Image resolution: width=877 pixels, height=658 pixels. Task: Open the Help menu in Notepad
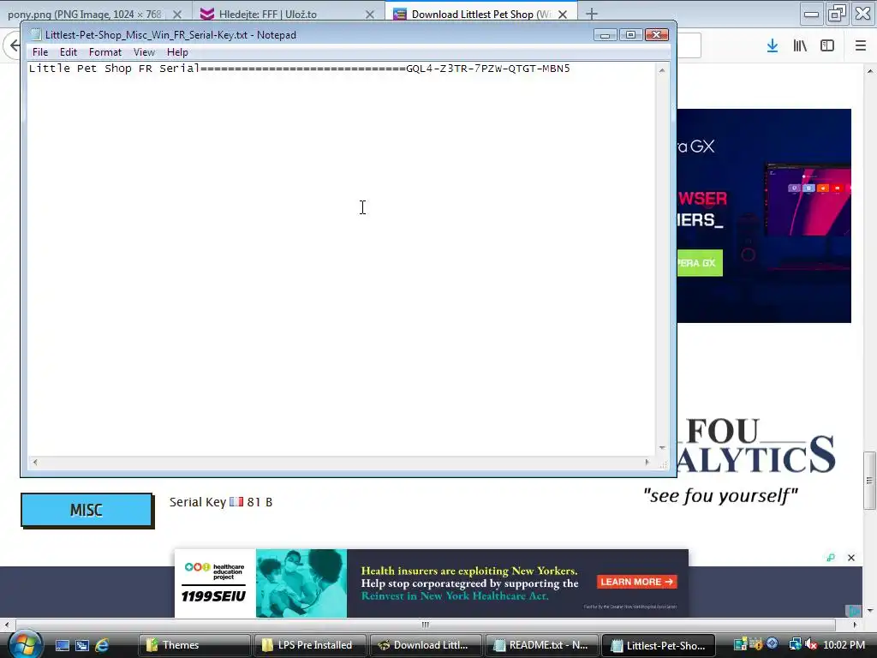[177, 52]
